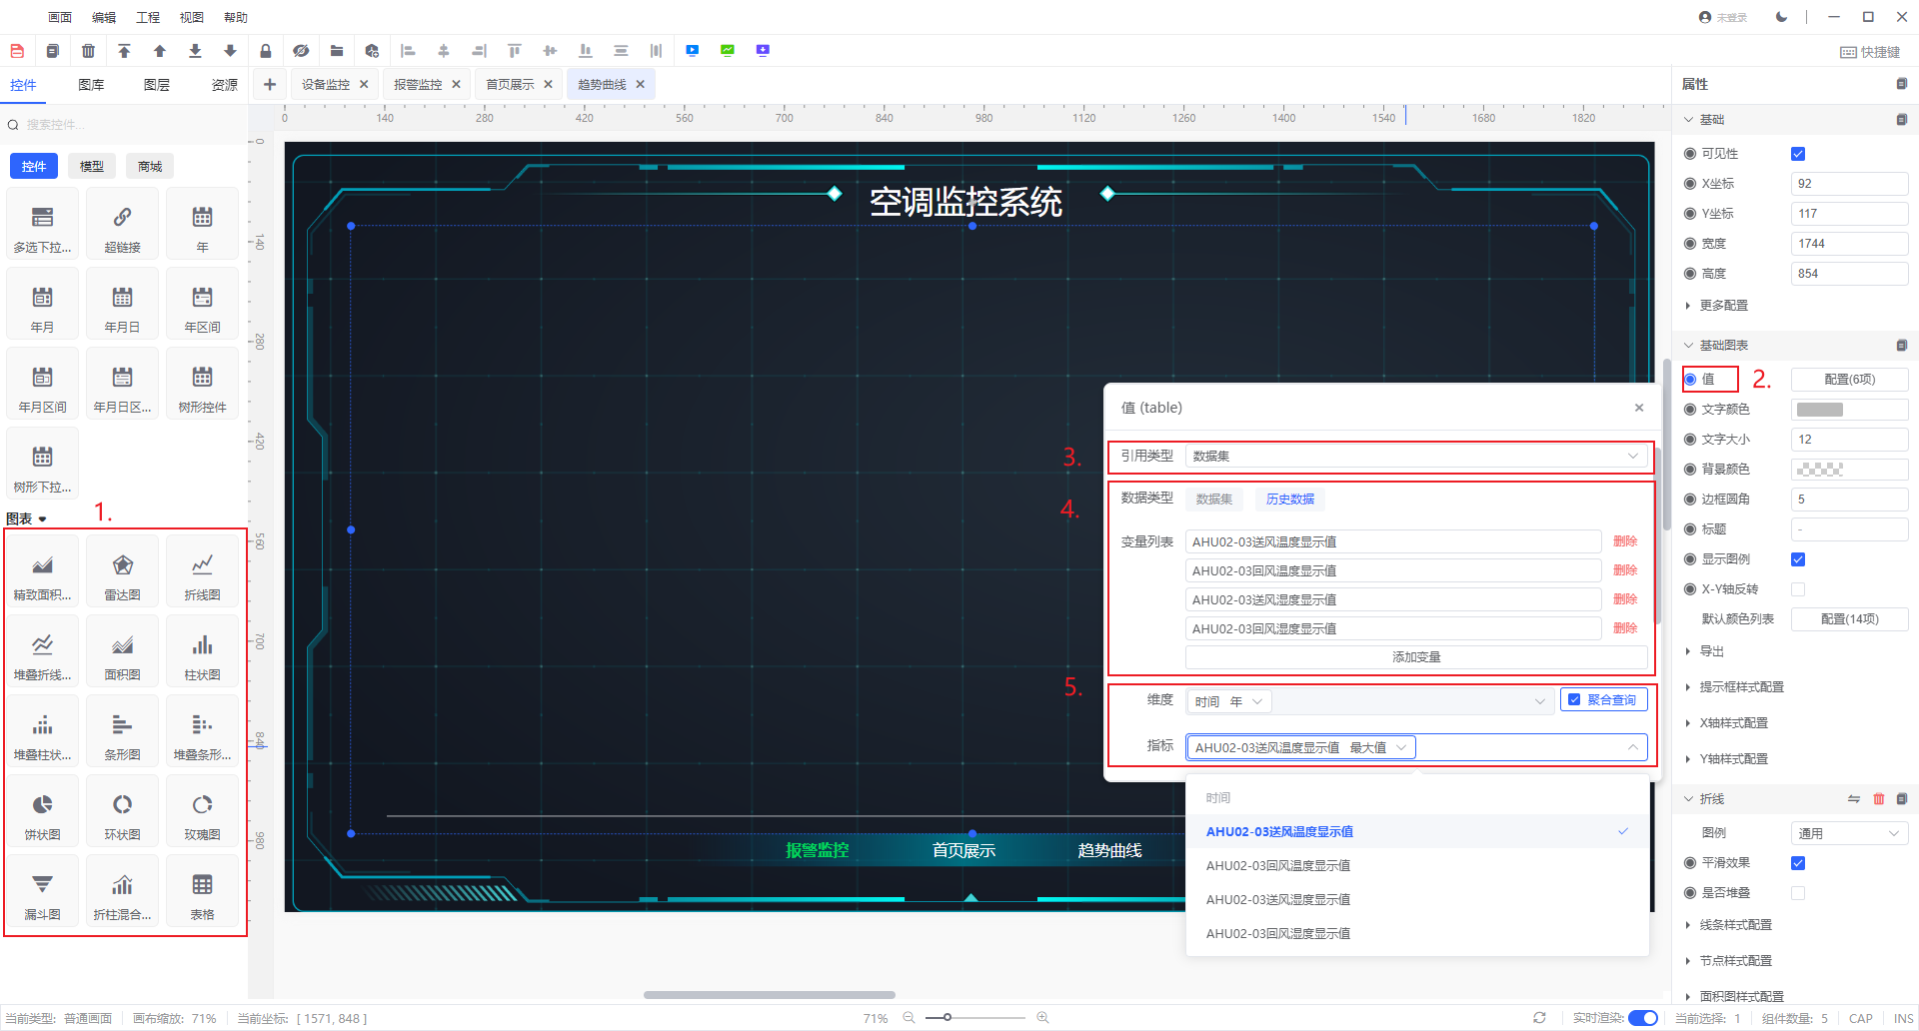The image size is (1919, 1031).
Task: Open the 工程 menu
Action: pyautogui.click(x=148, y=17)
